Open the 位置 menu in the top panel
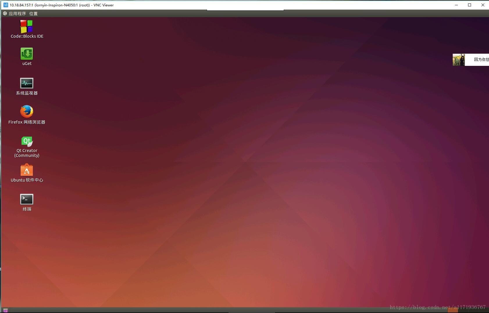The image size is (489, 313). (33, 14)
